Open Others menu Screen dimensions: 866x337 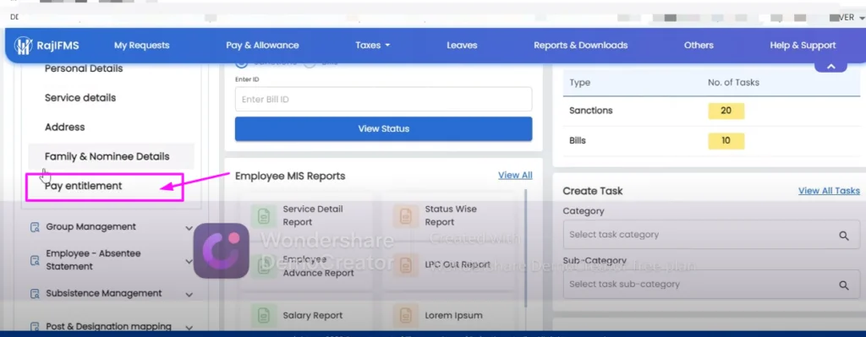[699, 46]
